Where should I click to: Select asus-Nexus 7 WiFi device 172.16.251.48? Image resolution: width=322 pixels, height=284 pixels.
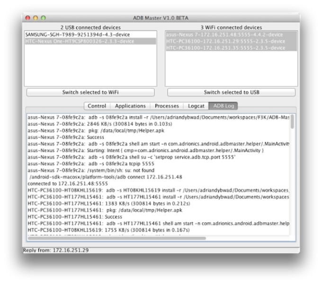[231, 35]
